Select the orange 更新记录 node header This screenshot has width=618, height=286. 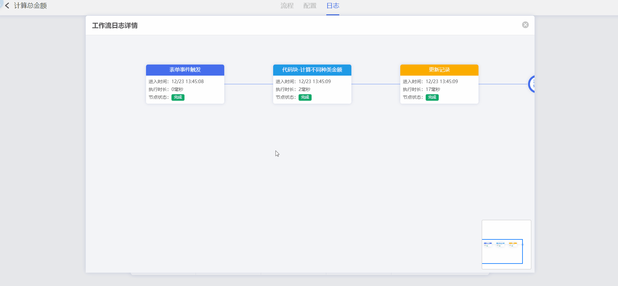[439, 70]
